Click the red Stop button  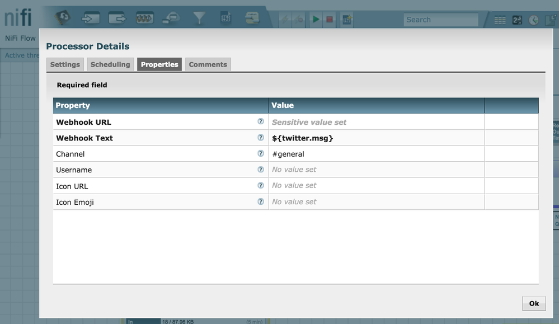tap(330, 19)
